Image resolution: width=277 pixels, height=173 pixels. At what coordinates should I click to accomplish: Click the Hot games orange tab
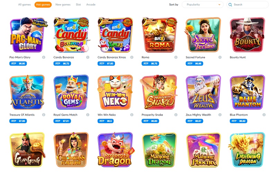coord(43,4)
